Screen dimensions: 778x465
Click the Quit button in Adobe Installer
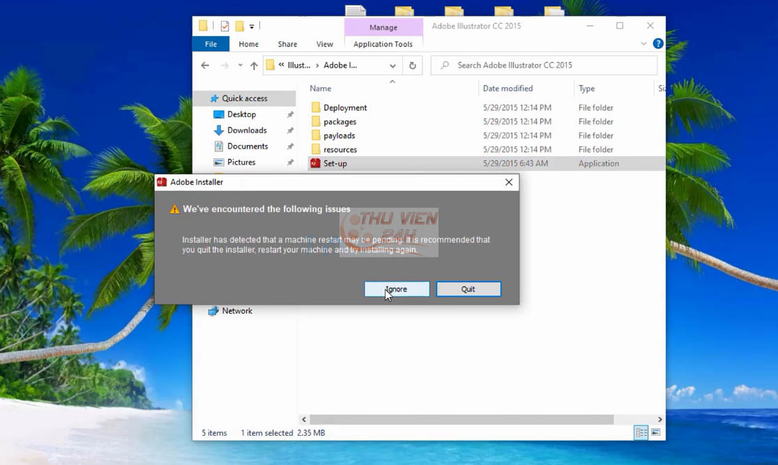(x=468, y=289)
